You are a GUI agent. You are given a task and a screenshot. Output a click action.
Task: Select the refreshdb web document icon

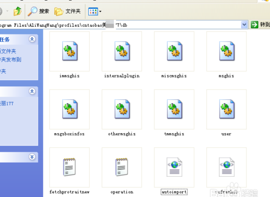point(227,167)
